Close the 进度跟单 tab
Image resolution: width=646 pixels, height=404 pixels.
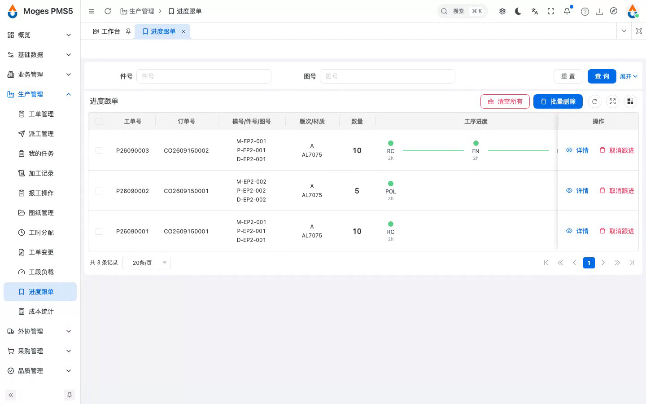pos(183,31)
